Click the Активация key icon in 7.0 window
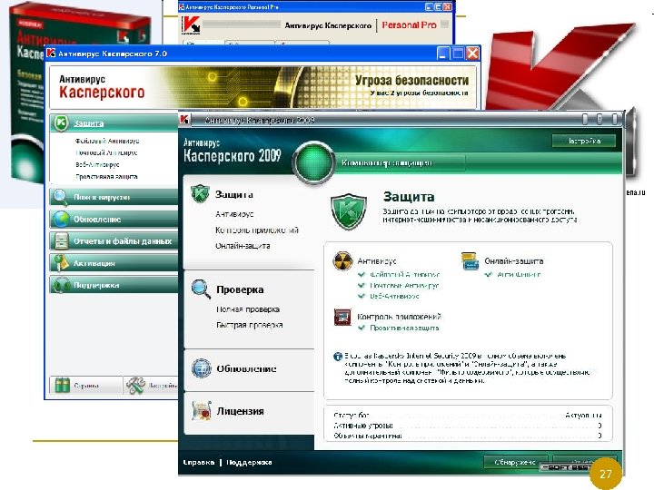654x490 pixels. click(x=62, y=263)
